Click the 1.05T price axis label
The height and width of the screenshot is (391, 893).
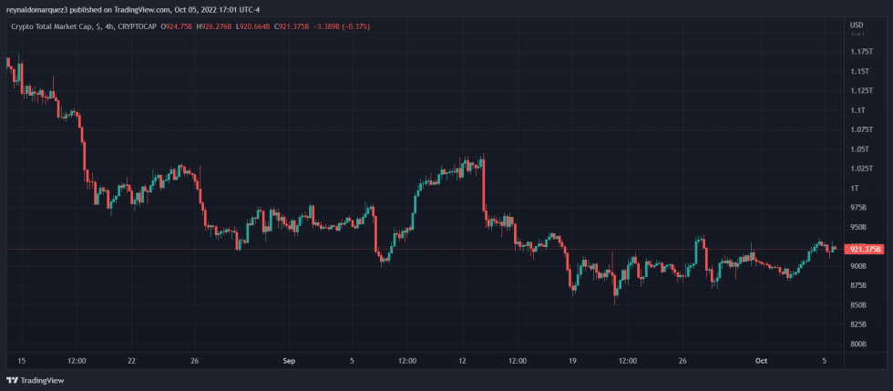point(861,149)
